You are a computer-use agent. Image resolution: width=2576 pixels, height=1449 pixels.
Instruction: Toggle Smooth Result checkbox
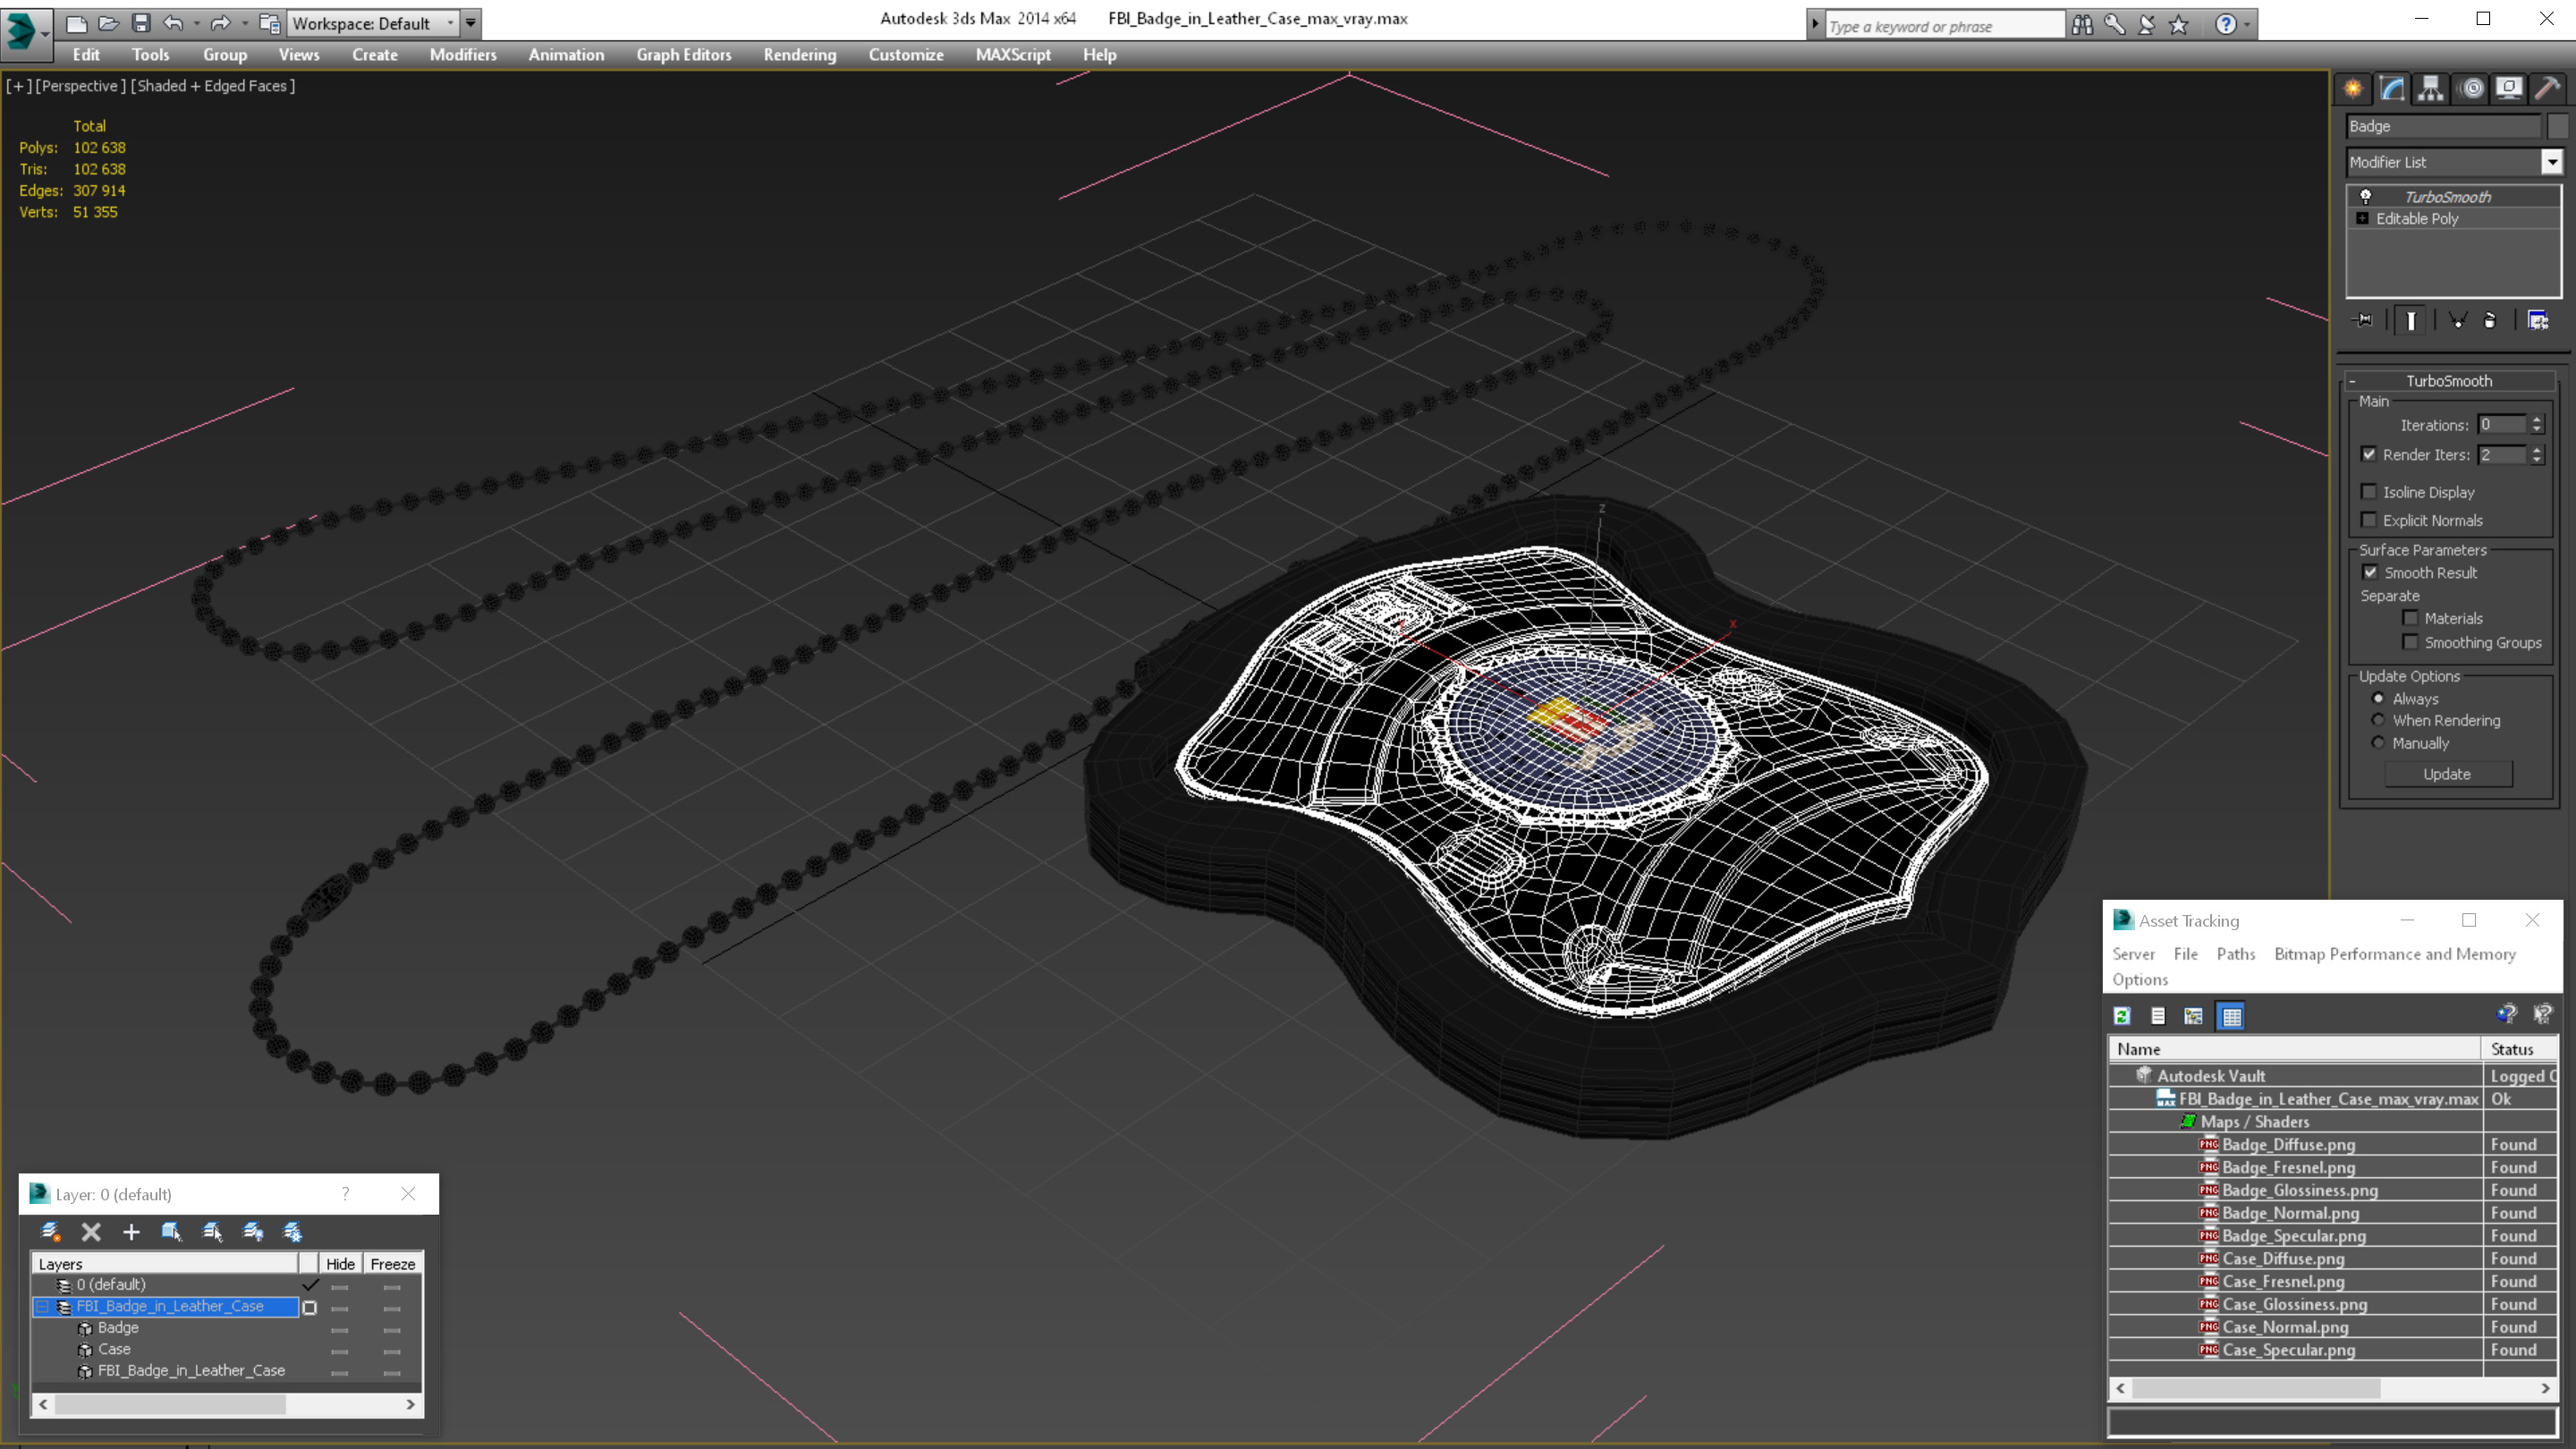(2370, 572)
